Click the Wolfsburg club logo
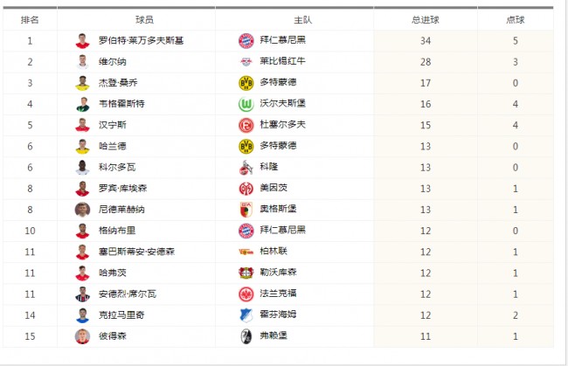The width and height of the screenshot is (568, 366). [x=246, y=103]
